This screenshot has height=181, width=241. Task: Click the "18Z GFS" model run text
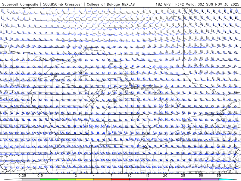point(163,4)
